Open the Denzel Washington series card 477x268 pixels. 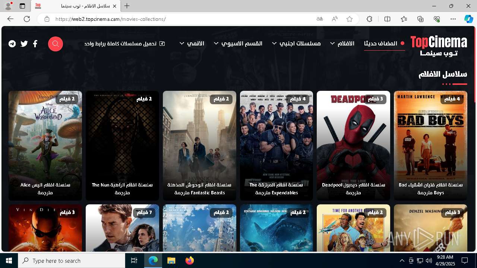(x=430, y=228)
